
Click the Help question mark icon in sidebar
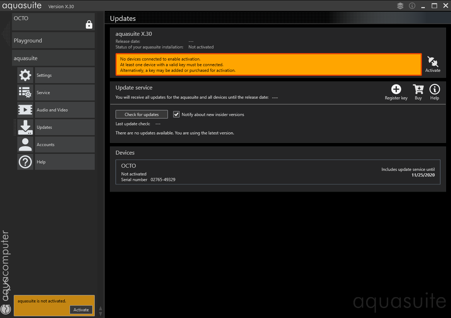pos(25,162)
